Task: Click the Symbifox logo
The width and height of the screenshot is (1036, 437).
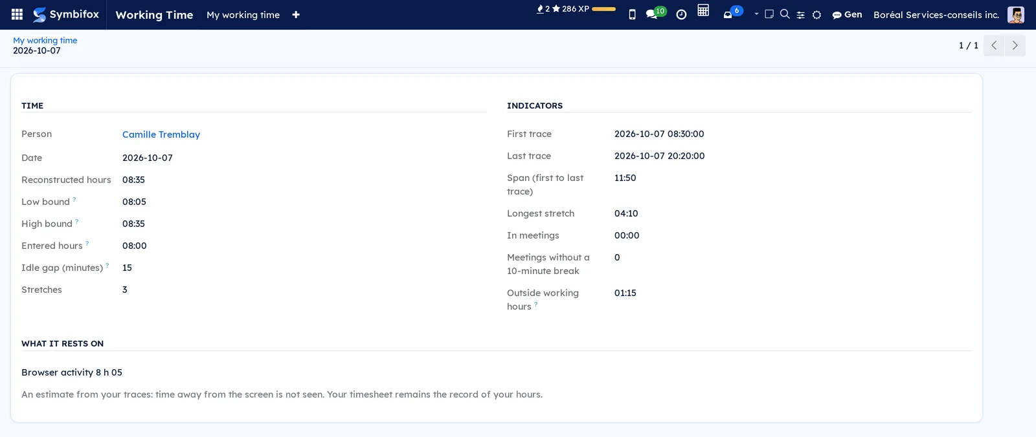Action: 66,14
